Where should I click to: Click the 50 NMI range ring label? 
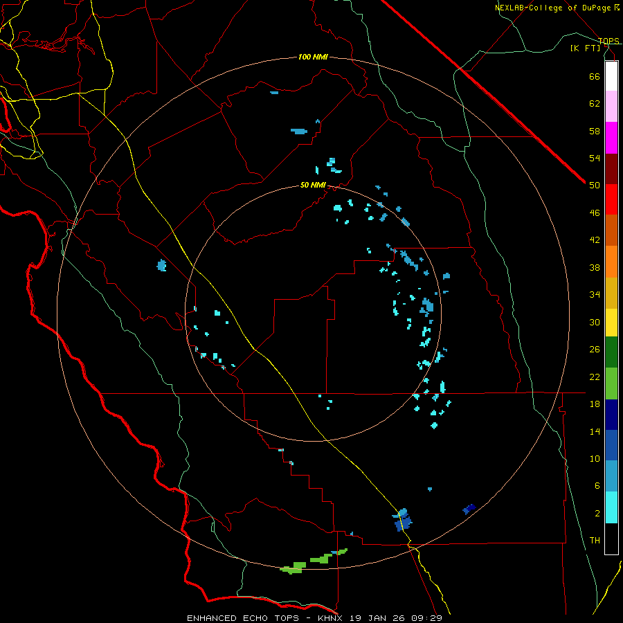[x=313, y=185]
